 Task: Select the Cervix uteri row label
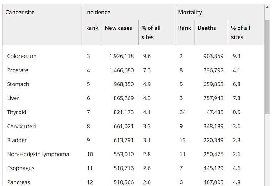click(21, 126)
